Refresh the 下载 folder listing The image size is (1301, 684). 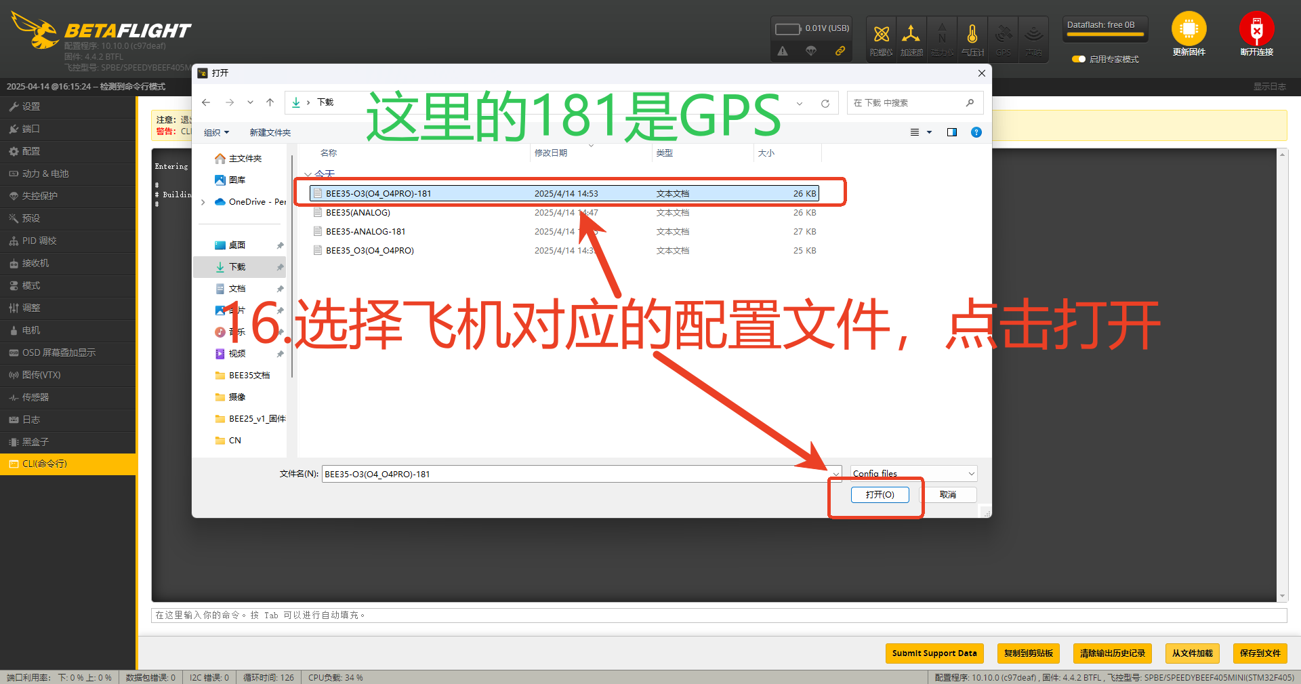pos(825,103)
